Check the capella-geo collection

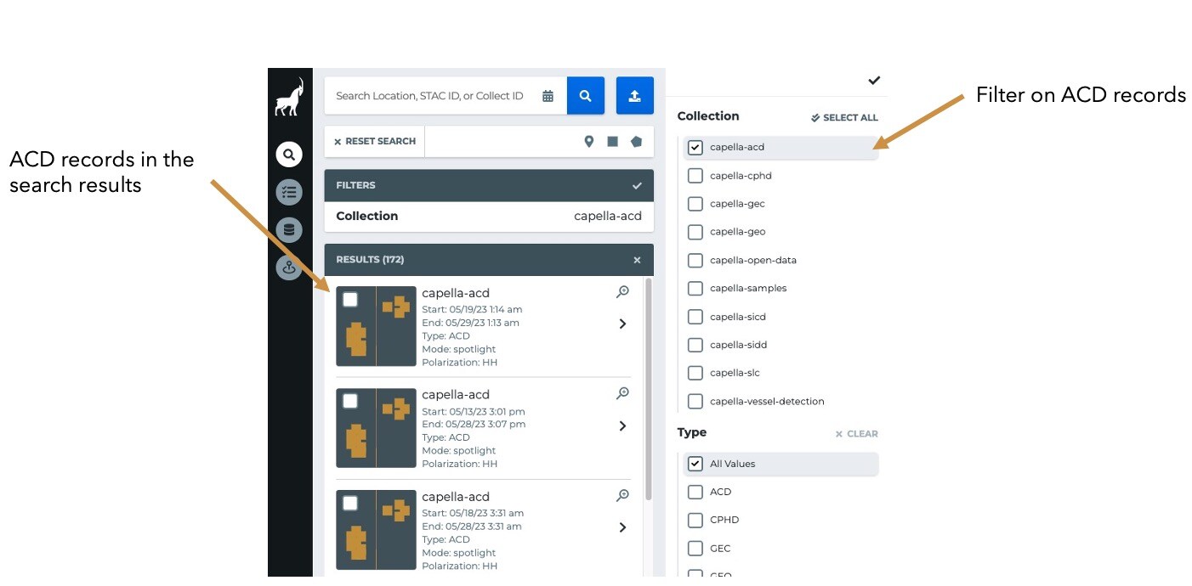coord(695,232)
